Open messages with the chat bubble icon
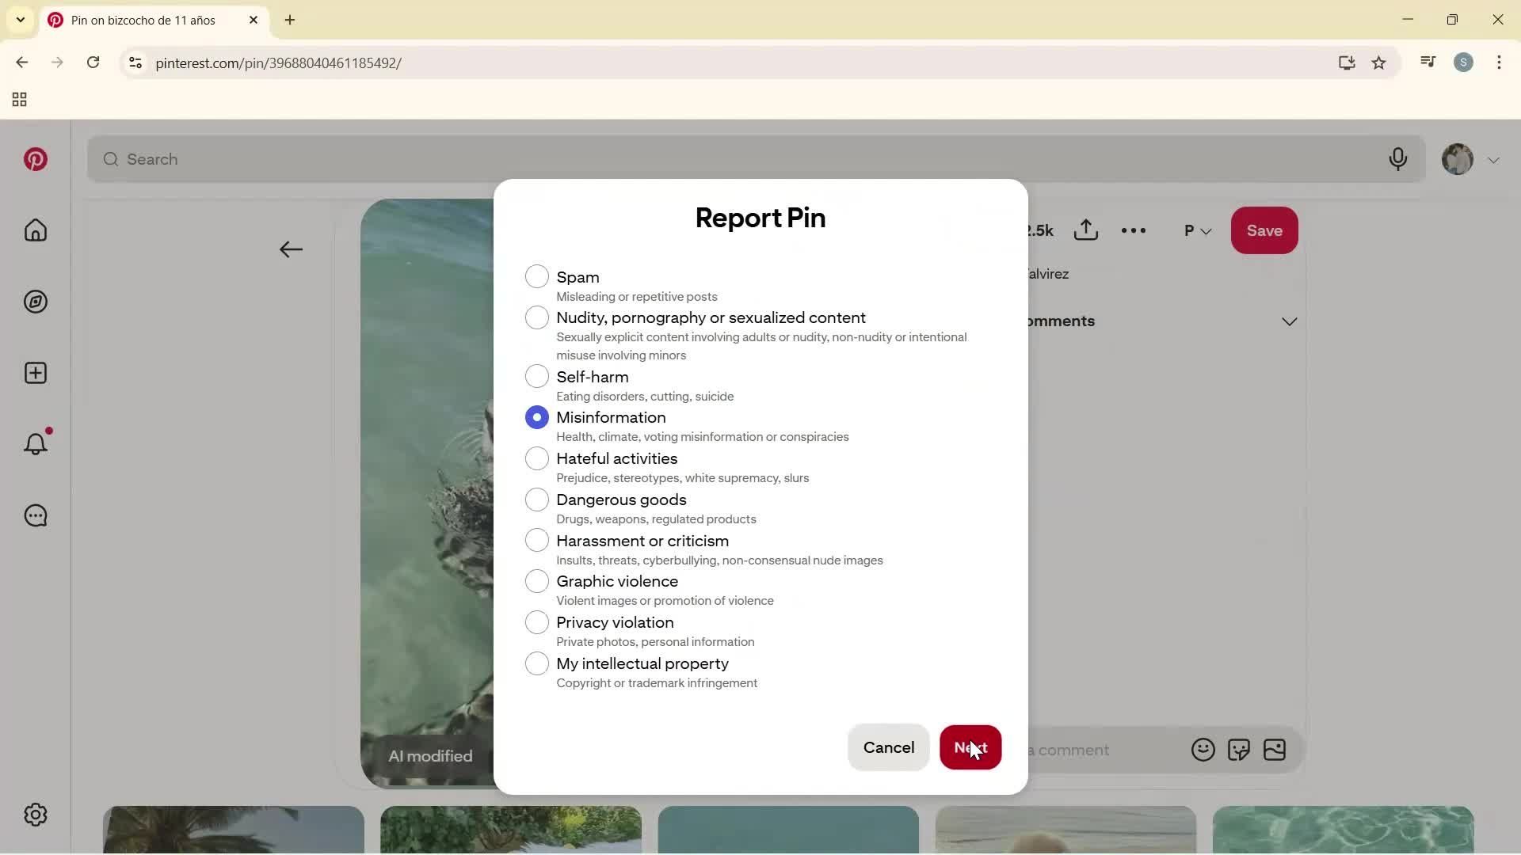Viewport: 1521px width, 855px height. (x=36, y=515)
